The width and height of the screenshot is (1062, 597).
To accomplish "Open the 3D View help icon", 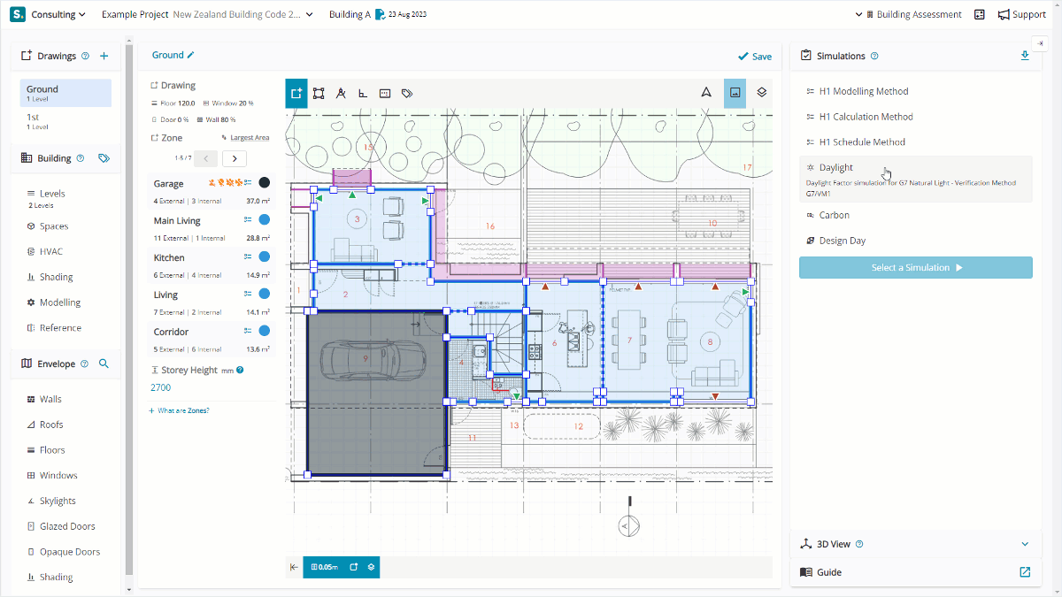I will 859,544.
